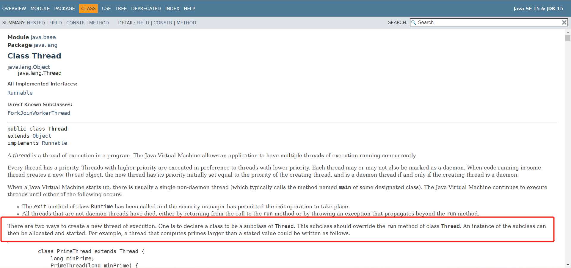Select the highlighted CLASS tab
This screenshot has height=268, width=571.
coord(88,9)
